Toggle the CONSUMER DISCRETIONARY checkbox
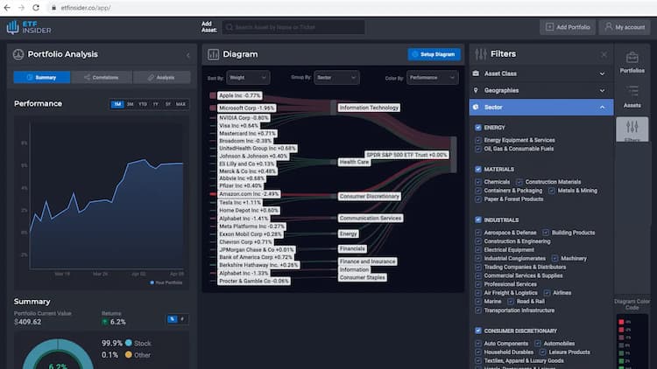This screenshot has height=369, width=657. (x=478, y=331)
